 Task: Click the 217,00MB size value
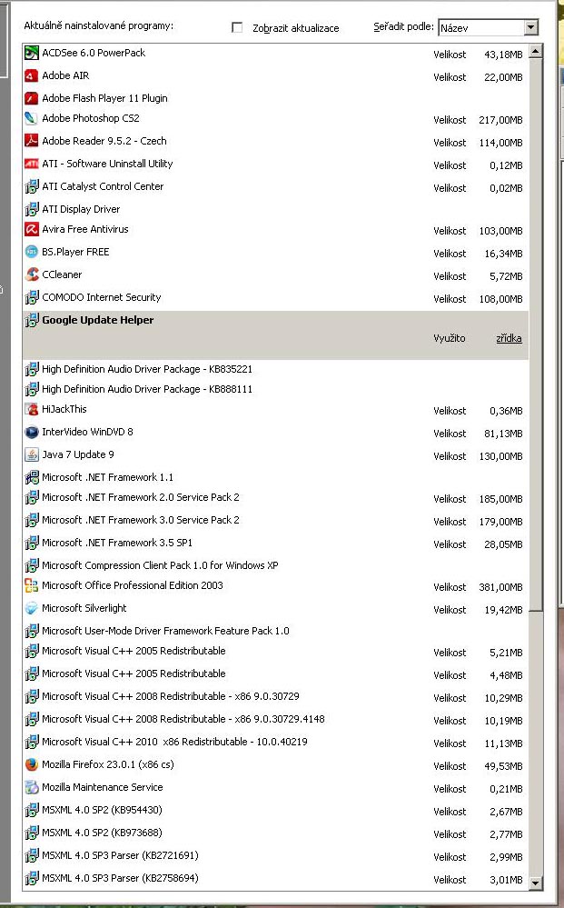(x=501, y=120)
